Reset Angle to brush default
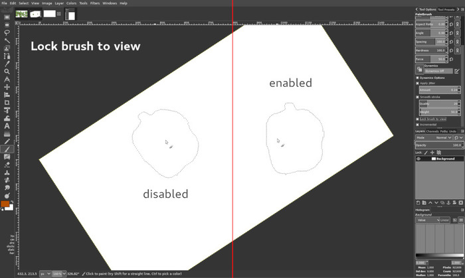This screenshot has height=278, width=465. pyautogui.click(x=451, y=33)
